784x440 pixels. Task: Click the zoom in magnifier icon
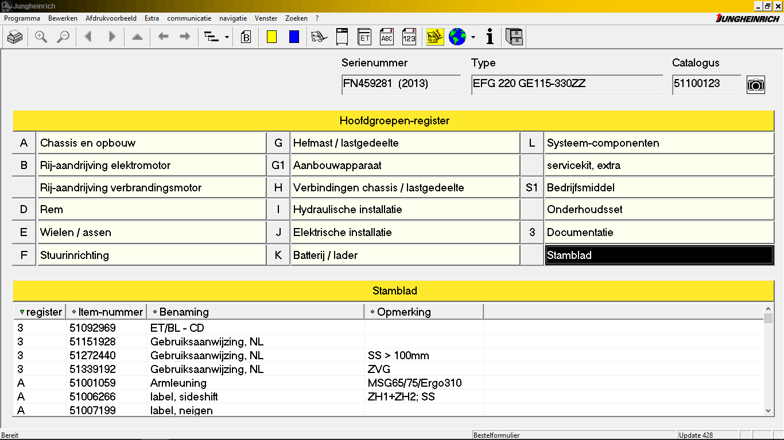(41, 37)
